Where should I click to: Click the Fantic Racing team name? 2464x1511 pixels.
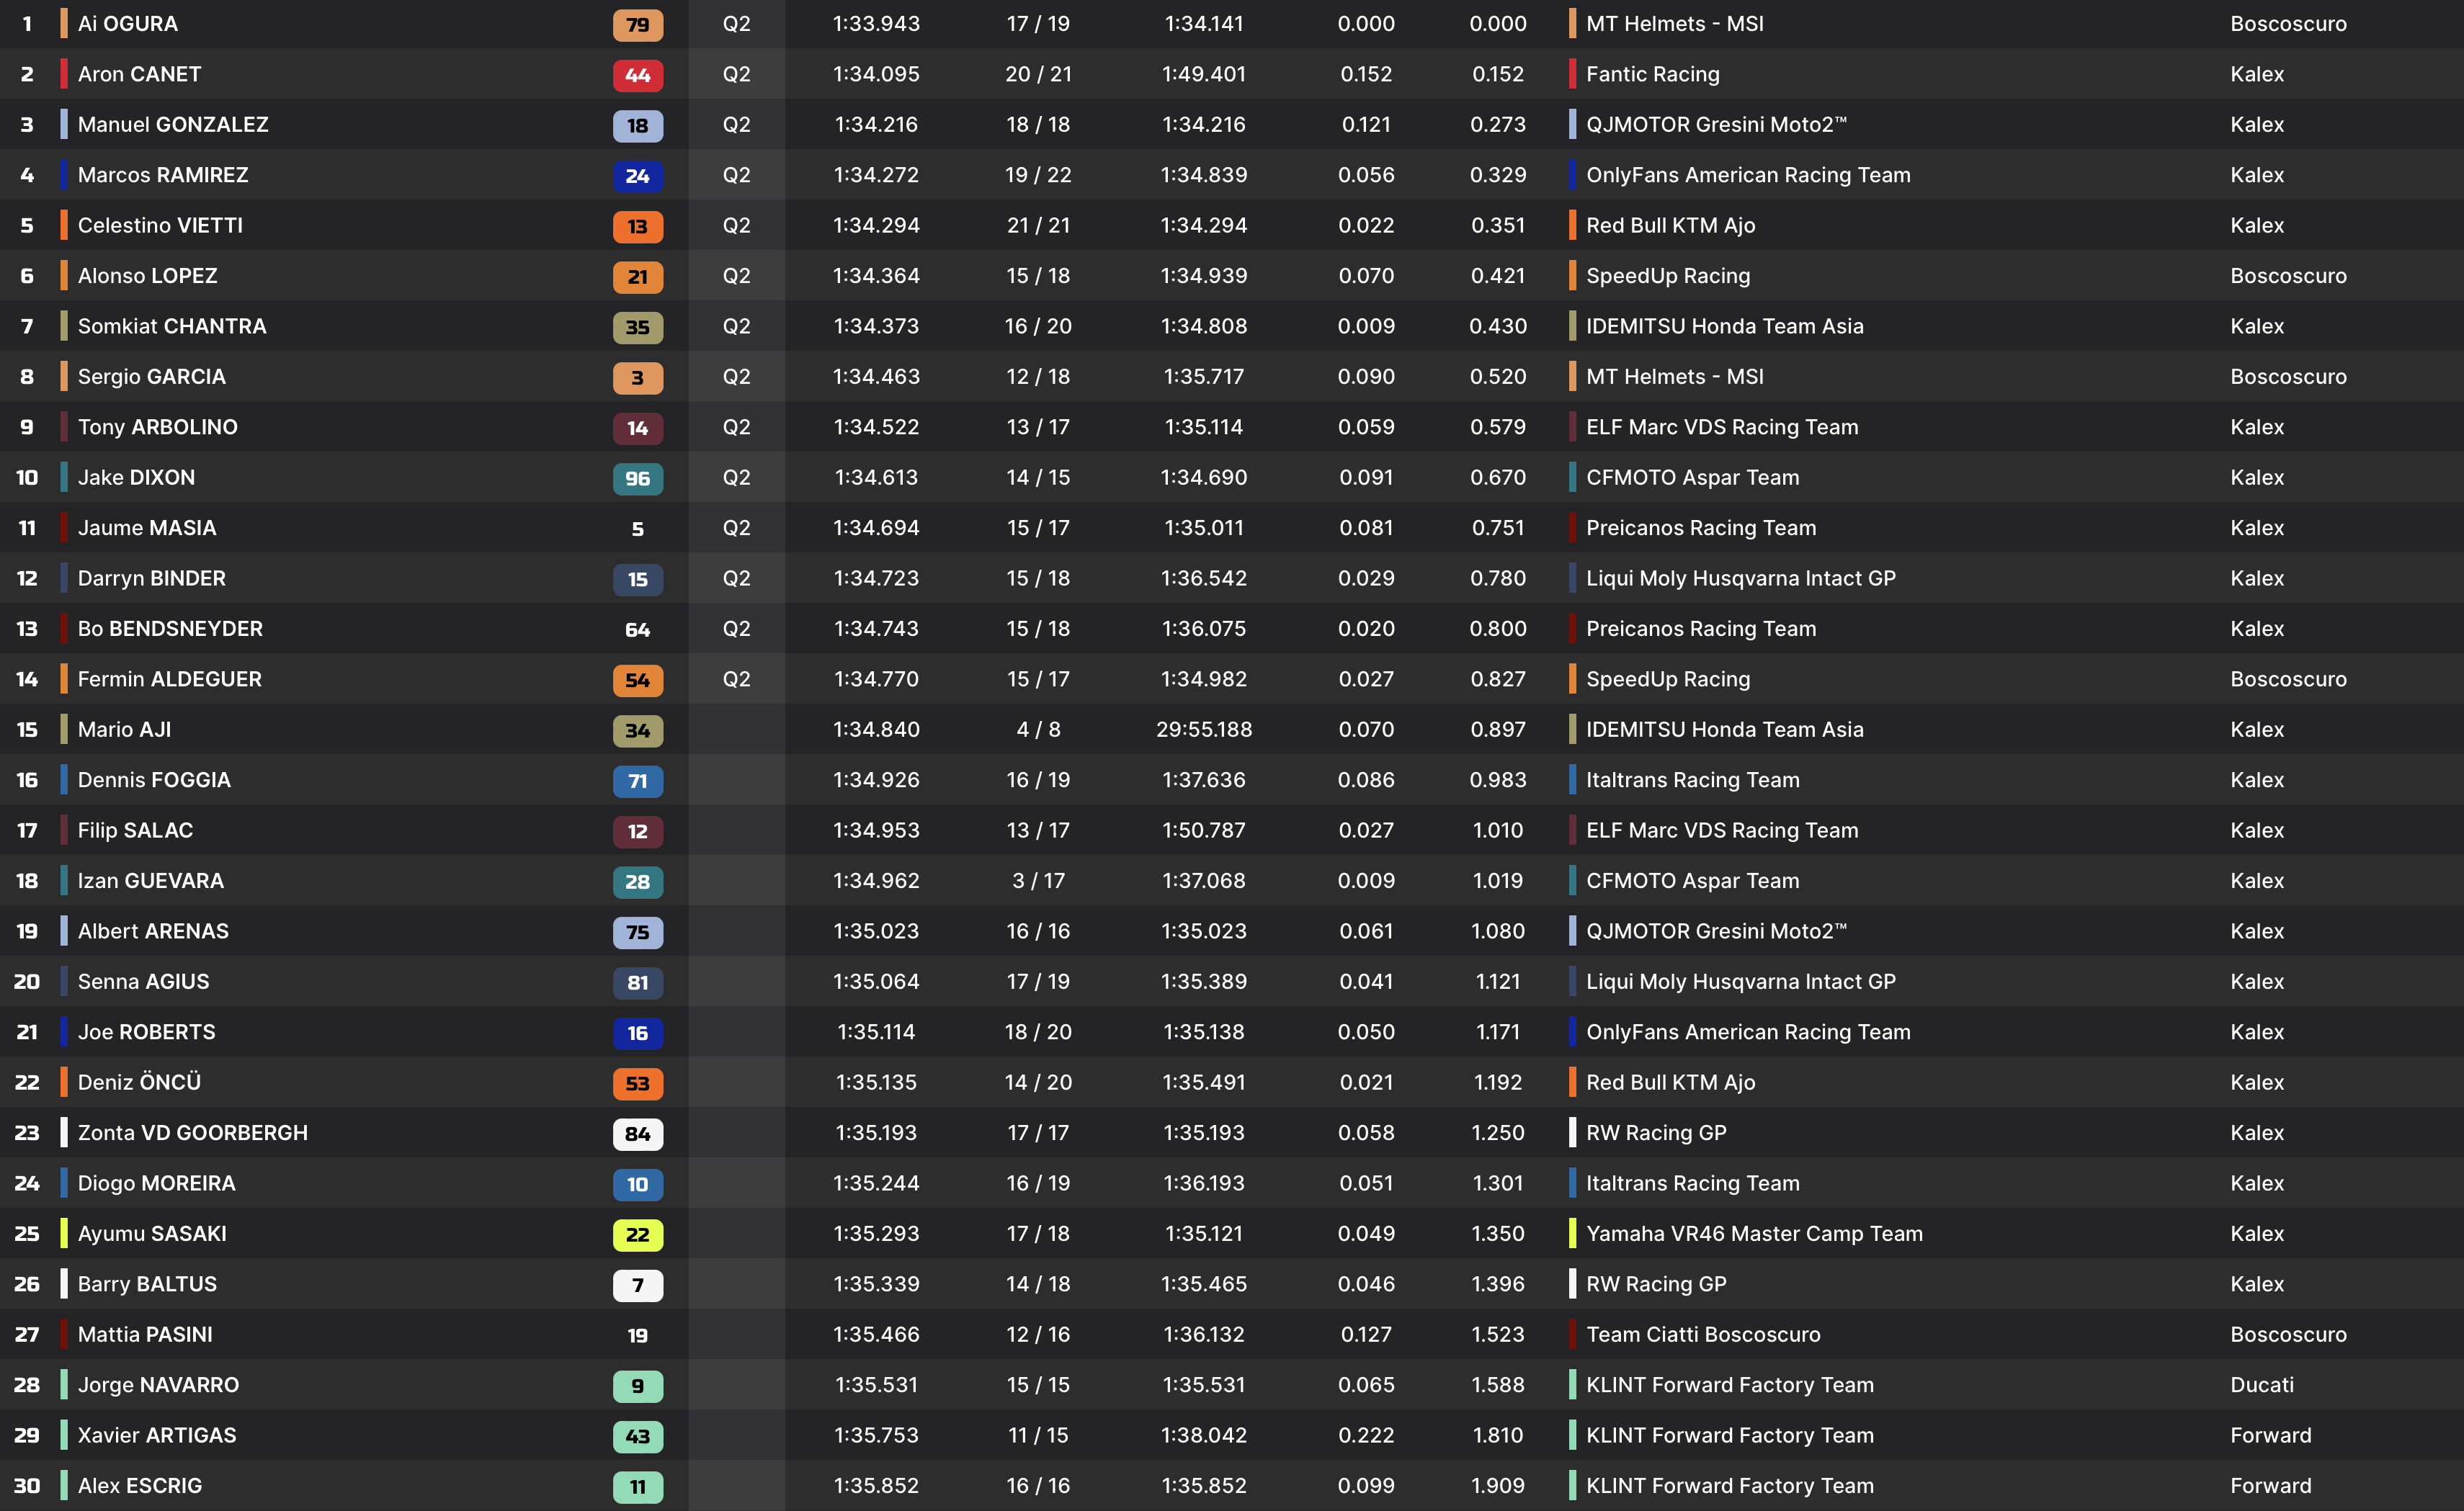pos(1652,74)
